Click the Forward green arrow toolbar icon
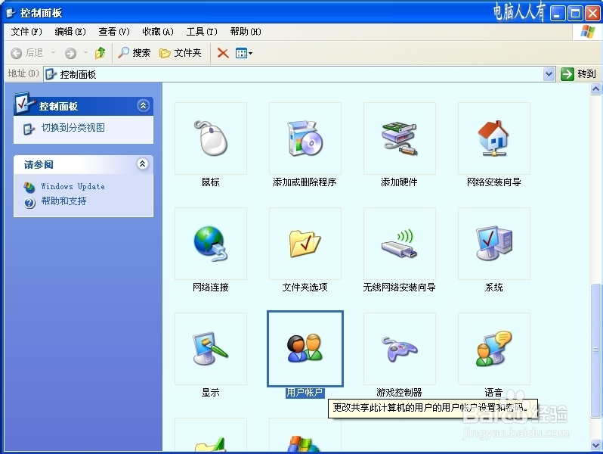The width and height of the screenshot is (603, 454). [x=70, y=53]
